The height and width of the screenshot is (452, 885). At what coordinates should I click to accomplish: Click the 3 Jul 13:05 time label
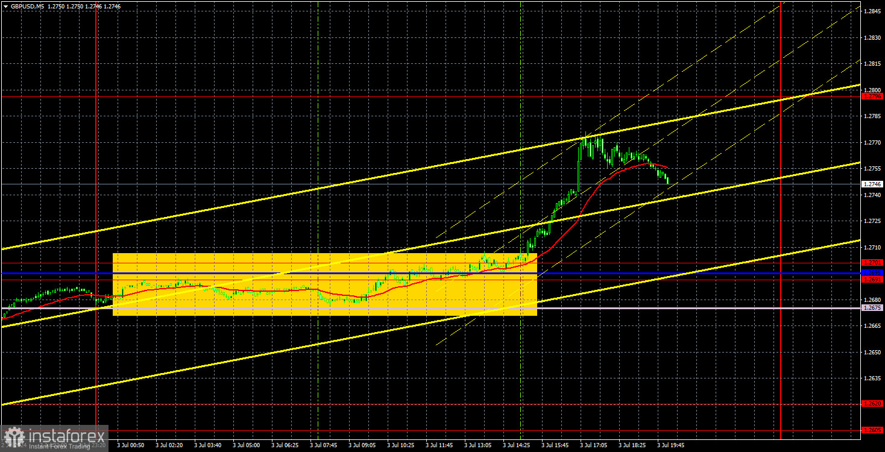click(478, 445)
